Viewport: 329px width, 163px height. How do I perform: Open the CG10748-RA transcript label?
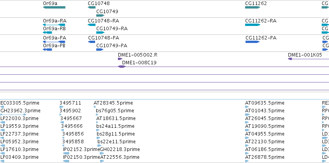click(x=104, y=21)
